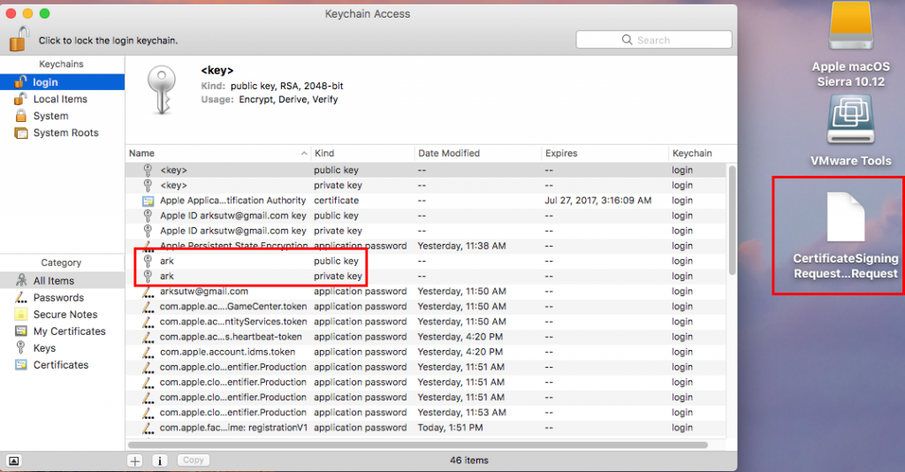This screenshot has width=905, height=472.
Task: Select CertificateSigningRequest desktop file
Action: click(846, 235)
